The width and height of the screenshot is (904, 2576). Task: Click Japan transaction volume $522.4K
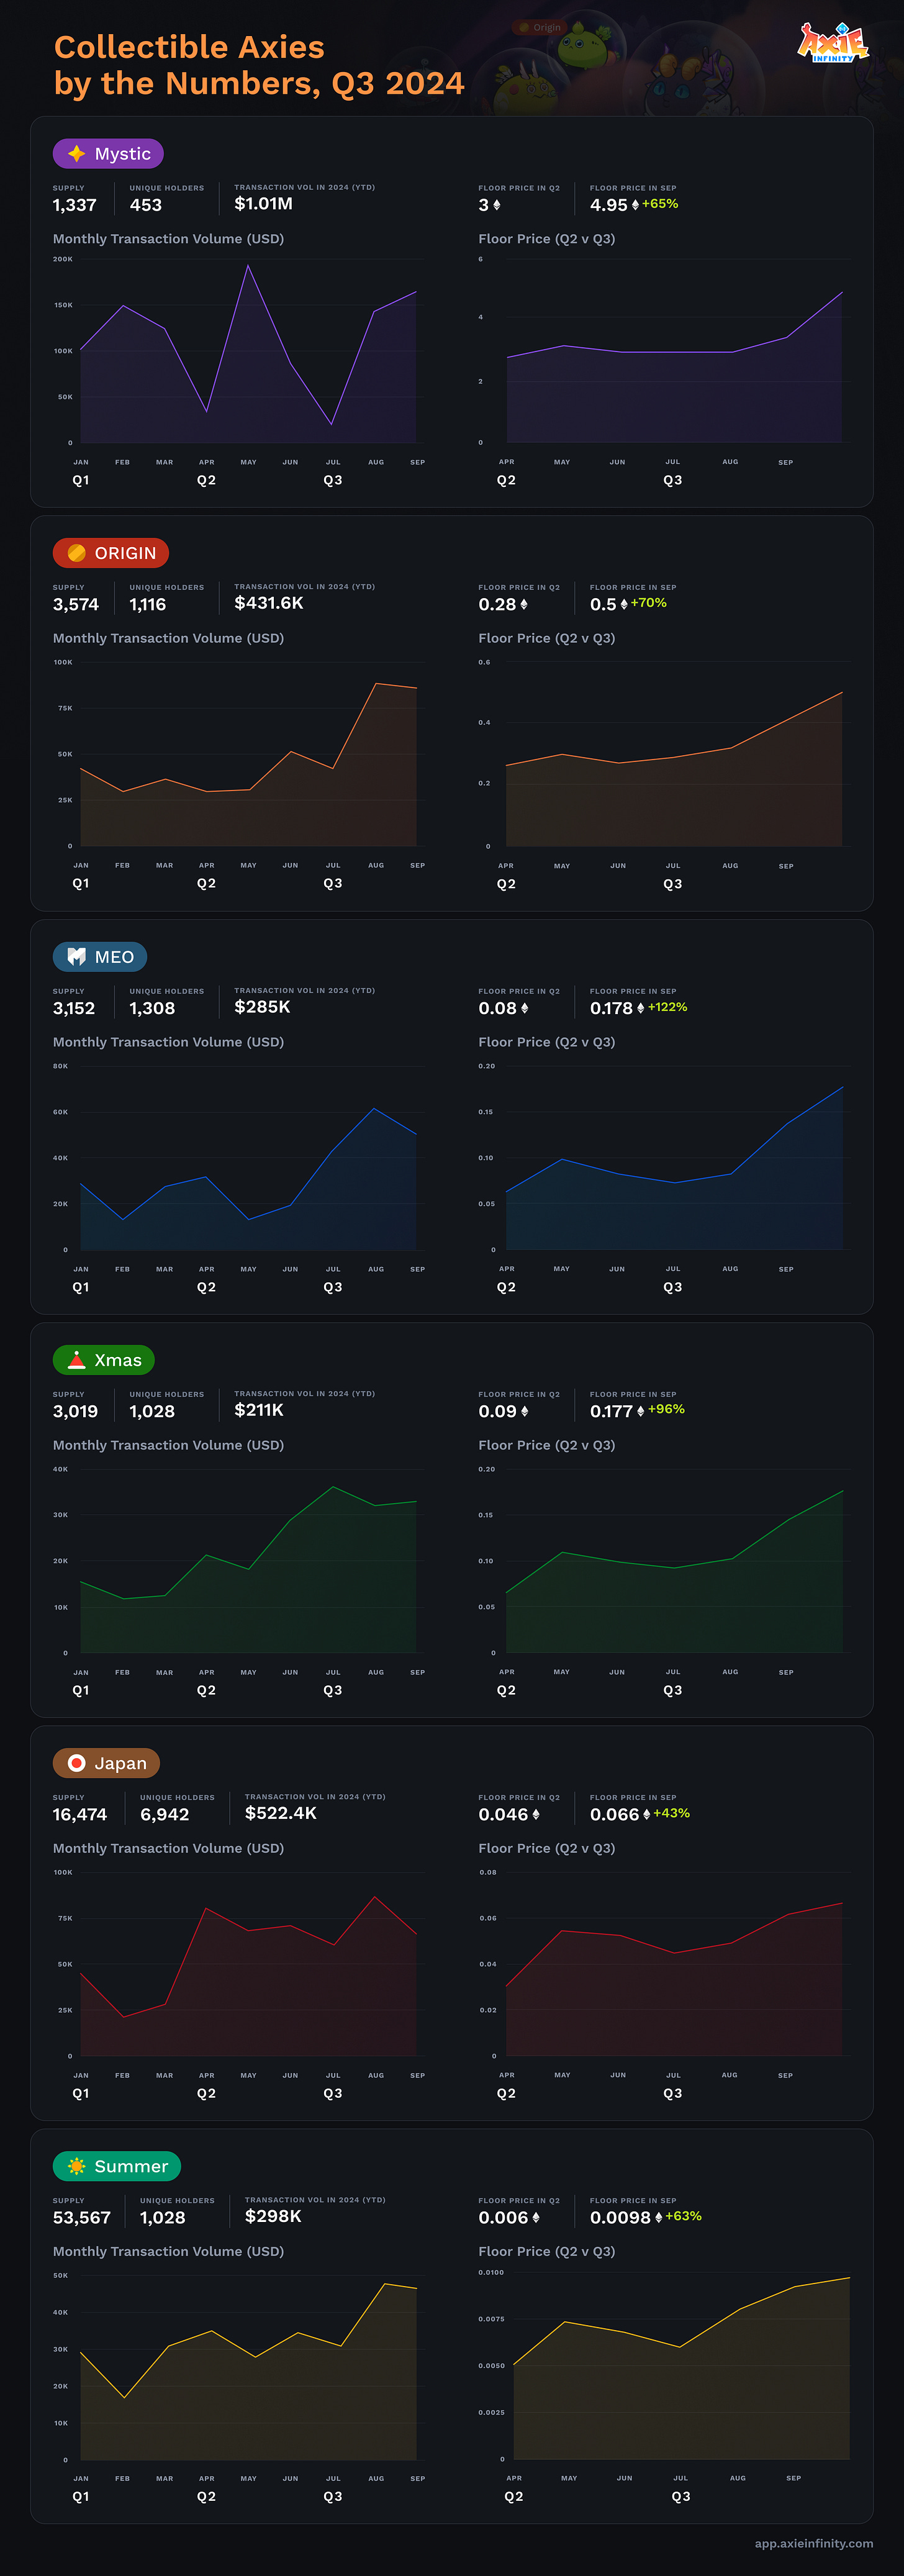tap(281, 1813)
